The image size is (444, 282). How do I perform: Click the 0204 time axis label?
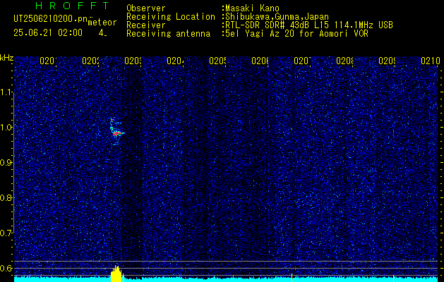pyautogui.click(x=175, y=61)
